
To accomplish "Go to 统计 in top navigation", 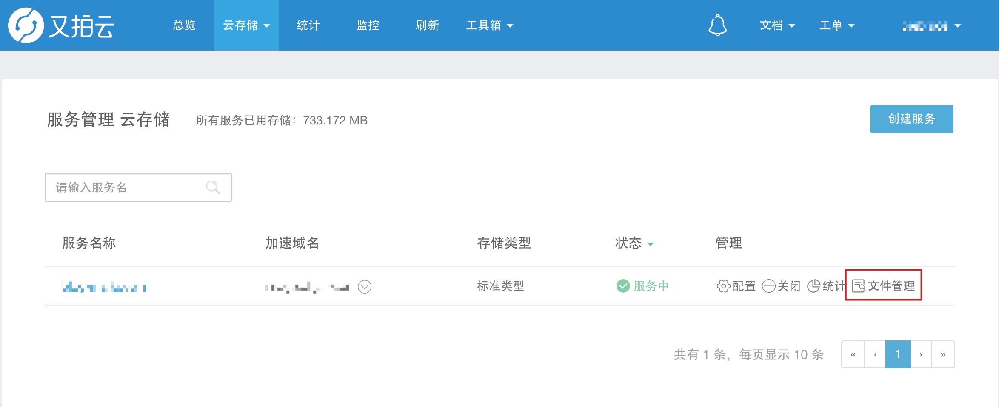I will click(308, 25).
